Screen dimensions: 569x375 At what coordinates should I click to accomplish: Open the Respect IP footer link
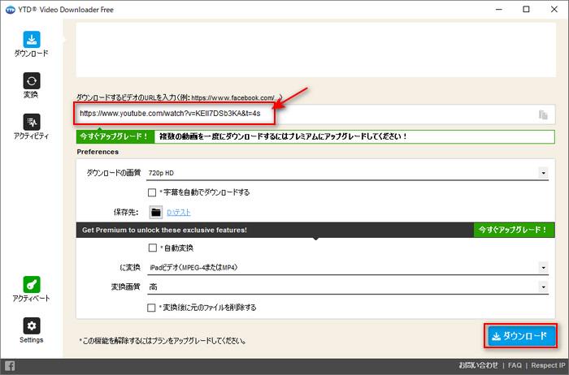(548, 365)
